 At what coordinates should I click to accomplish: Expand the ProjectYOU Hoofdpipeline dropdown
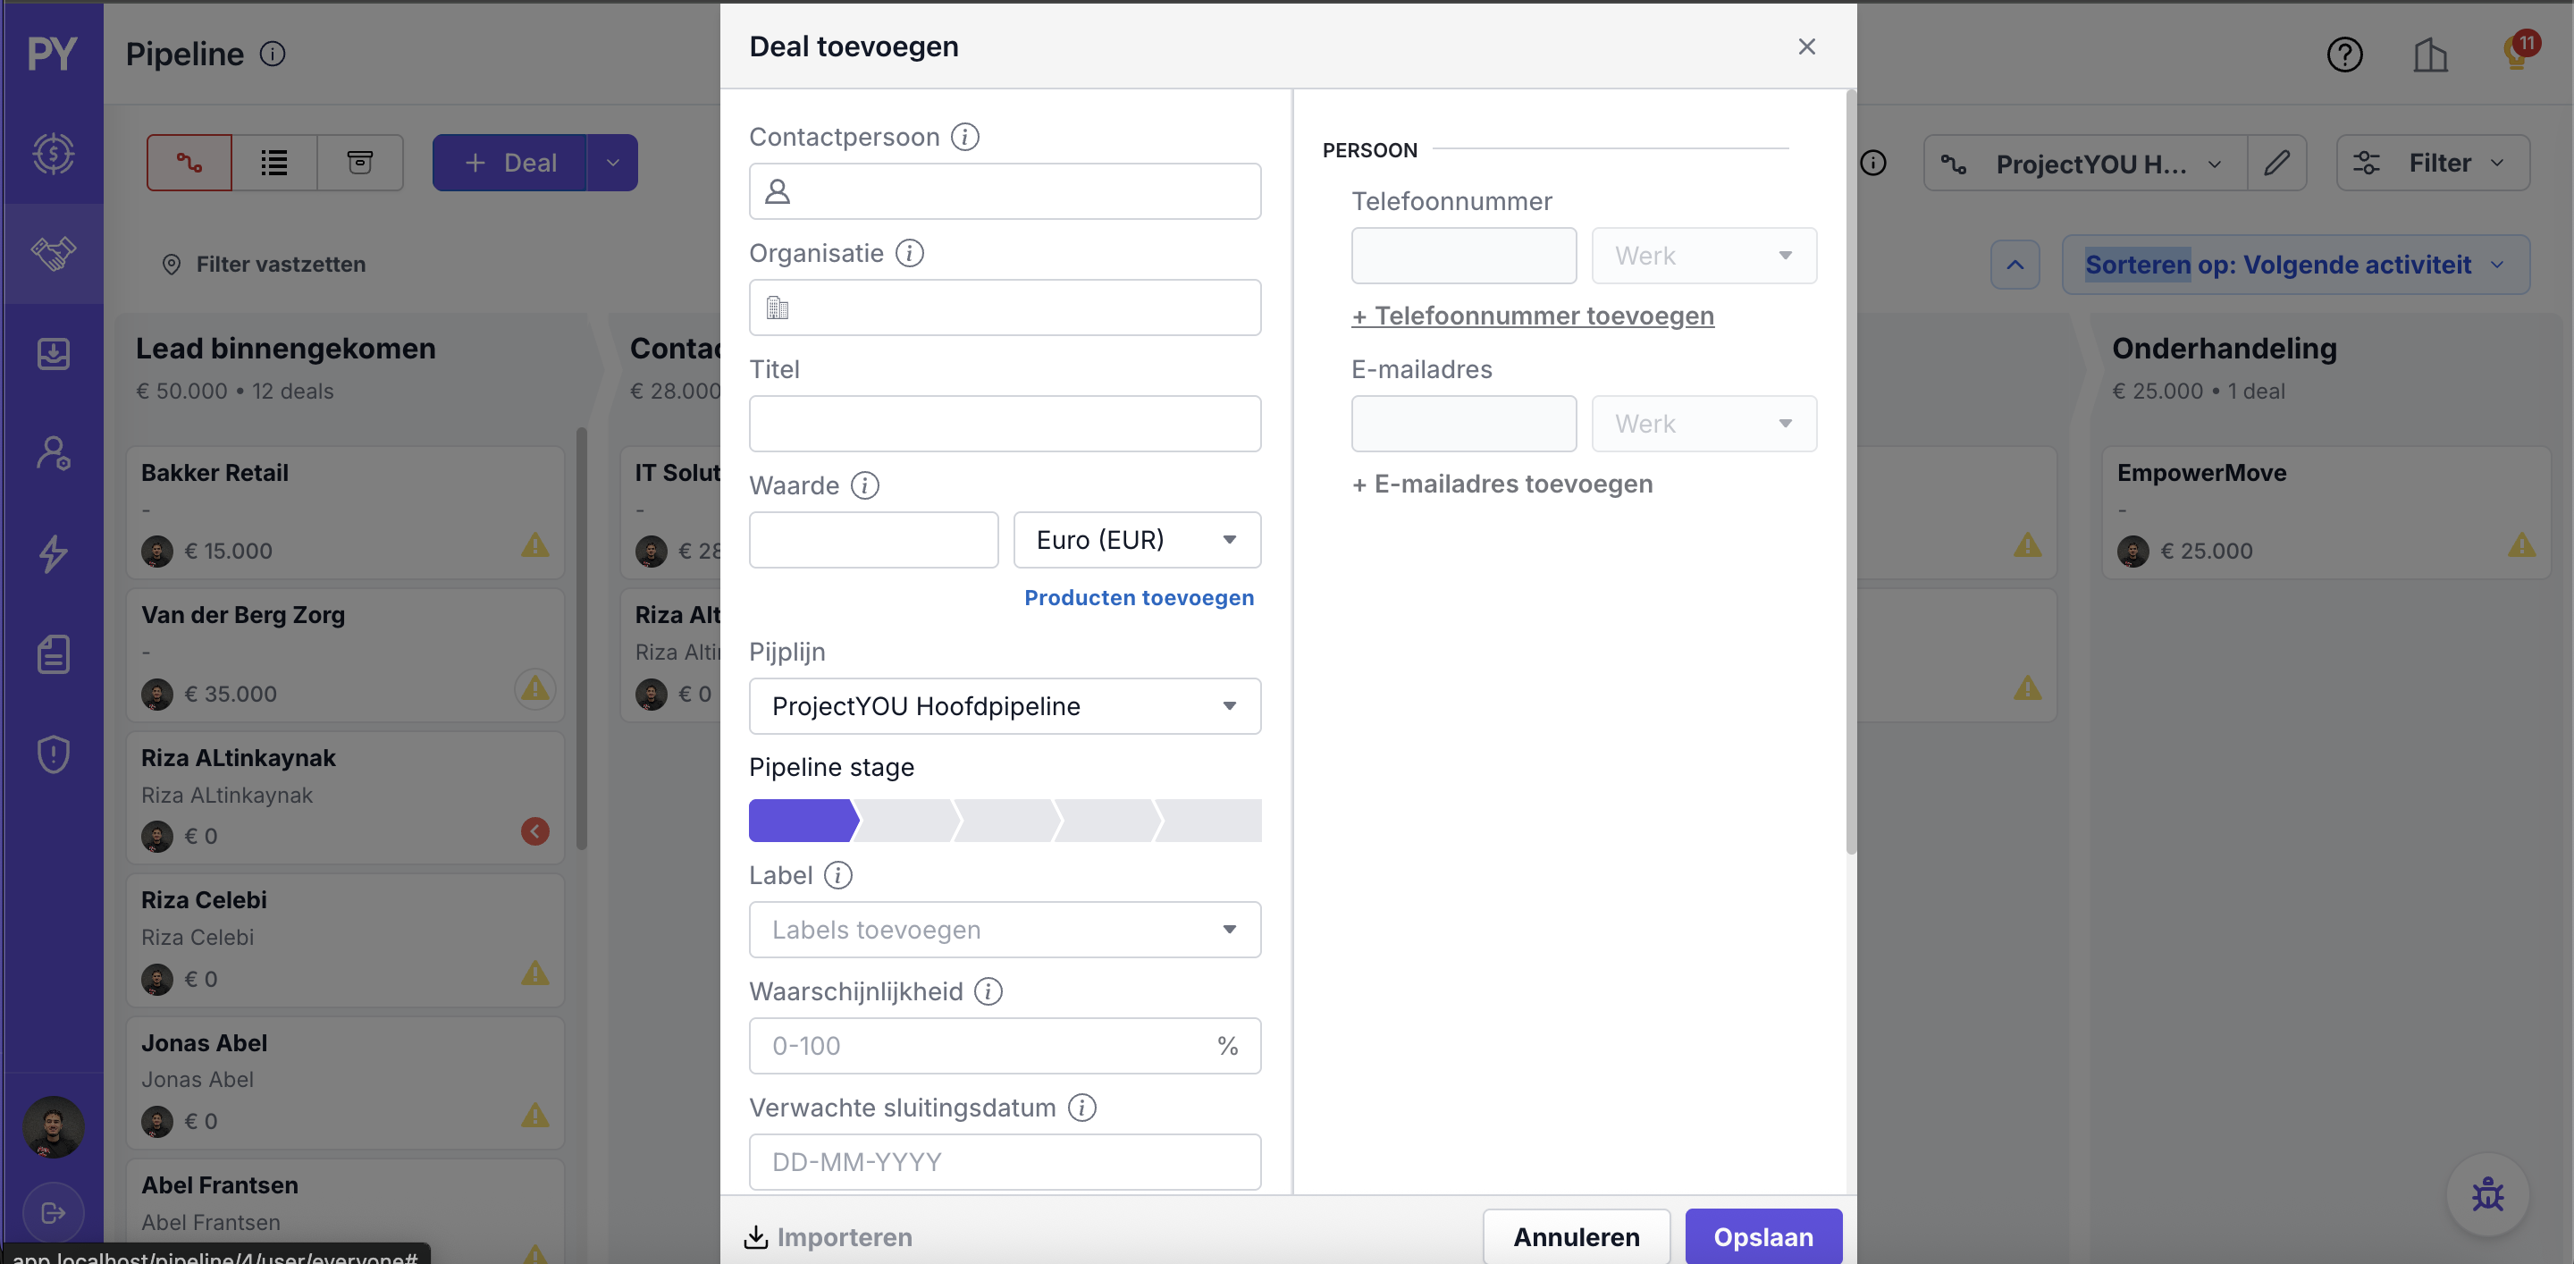pos(1005,706)
